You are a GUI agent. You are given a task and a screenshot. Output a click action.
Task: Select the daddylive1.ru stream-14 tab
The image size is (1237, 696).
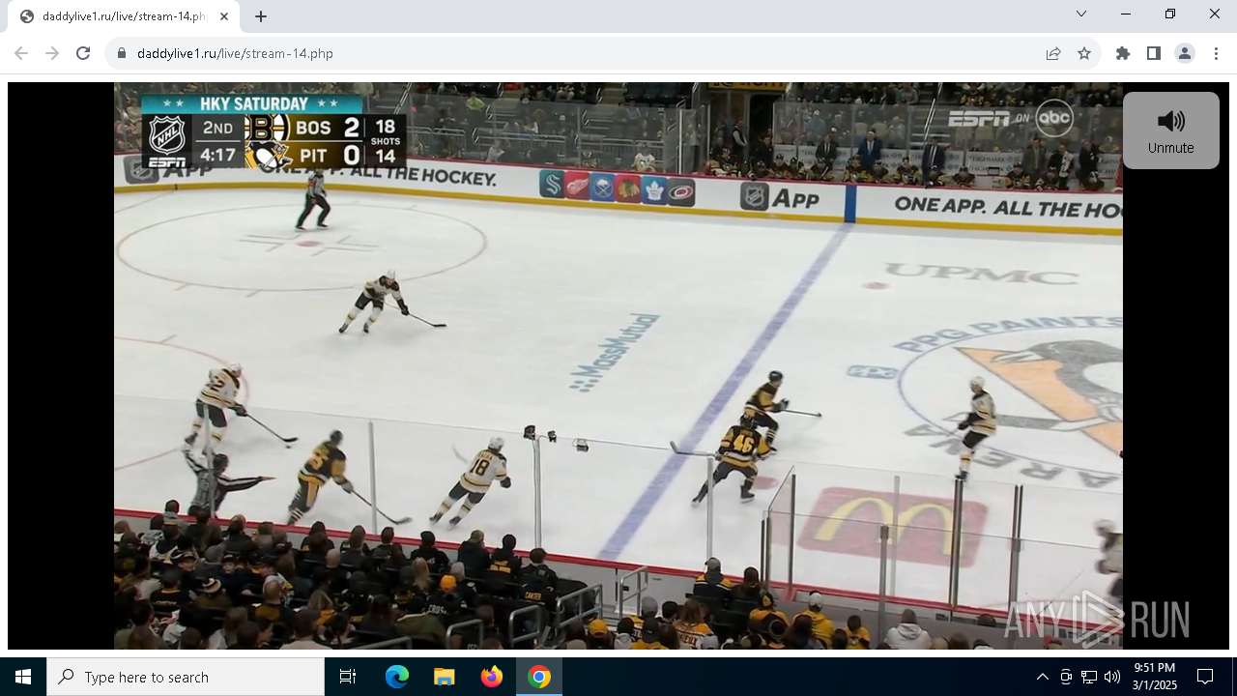pyautogui.click(x=124, y=16)
